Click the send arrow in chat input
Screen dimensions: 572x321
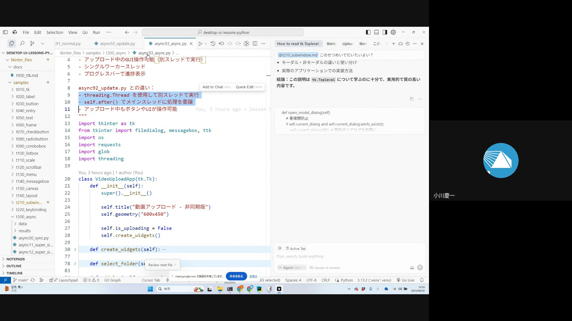tap(420, 267)
